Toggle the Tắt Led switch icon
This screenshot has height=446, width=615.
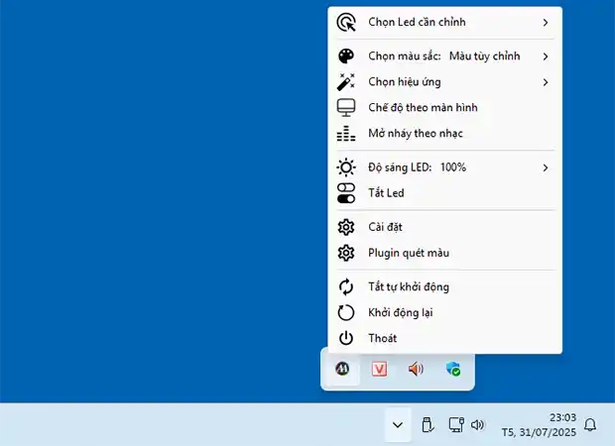coord(346,193)
